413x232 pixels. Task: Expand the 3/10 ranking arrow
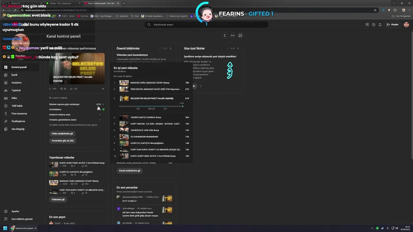click(103, 104)
